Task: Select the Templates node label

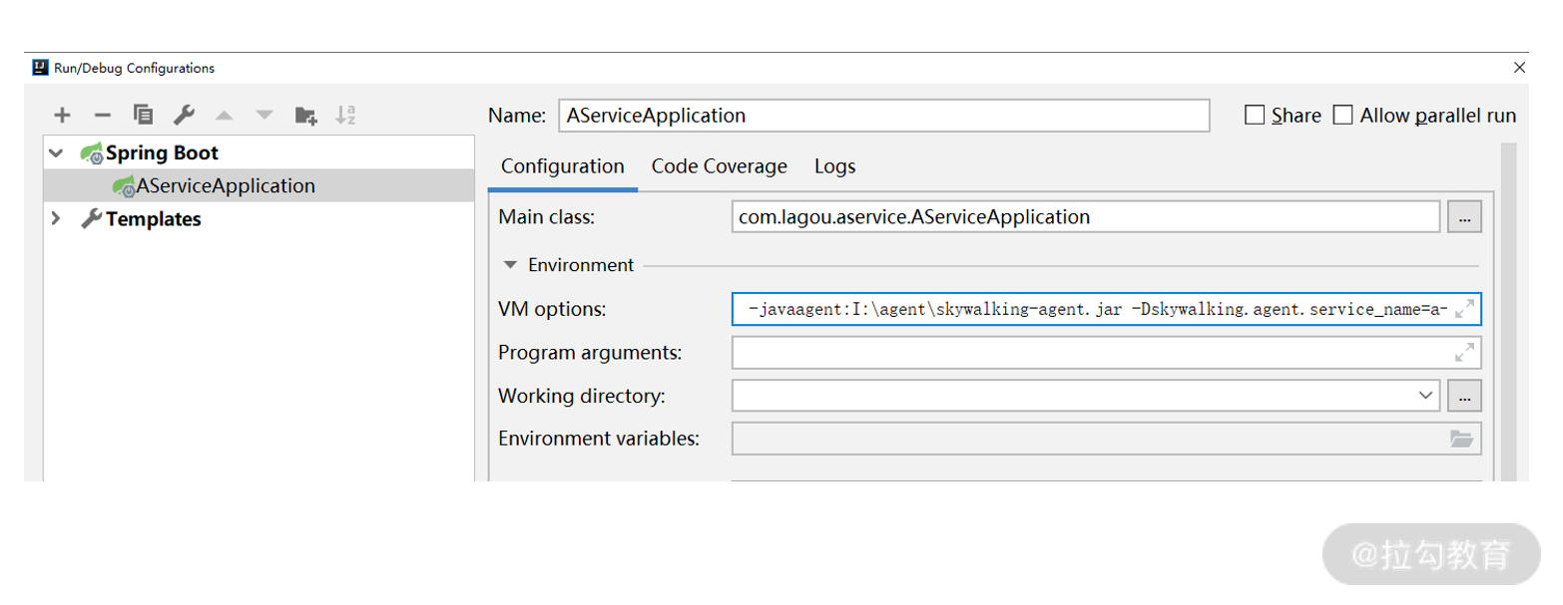Action: point(154,219)
